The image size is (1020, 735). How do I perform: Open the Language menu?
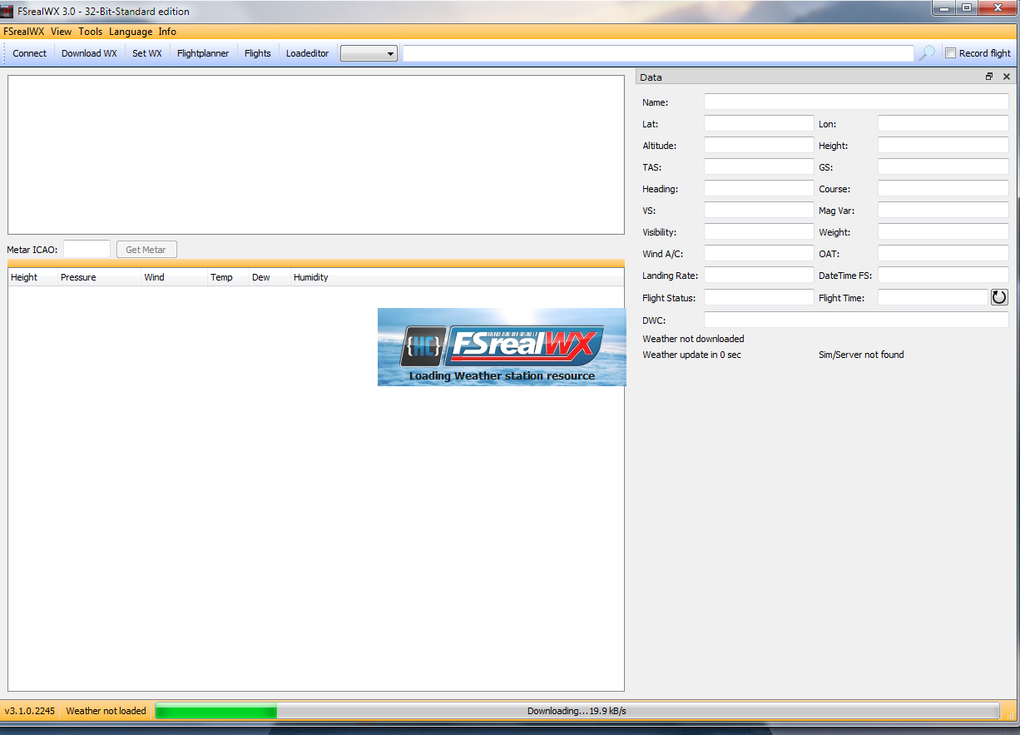131,32
